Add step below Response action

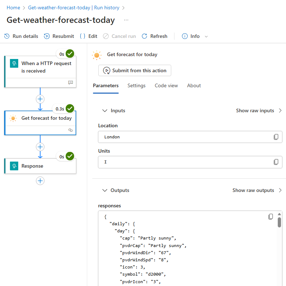click(40, 181)
